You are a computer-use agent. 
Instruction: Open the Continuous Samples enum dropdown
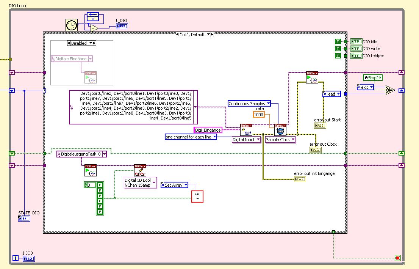pyautogui.click(x=268, y=103)
